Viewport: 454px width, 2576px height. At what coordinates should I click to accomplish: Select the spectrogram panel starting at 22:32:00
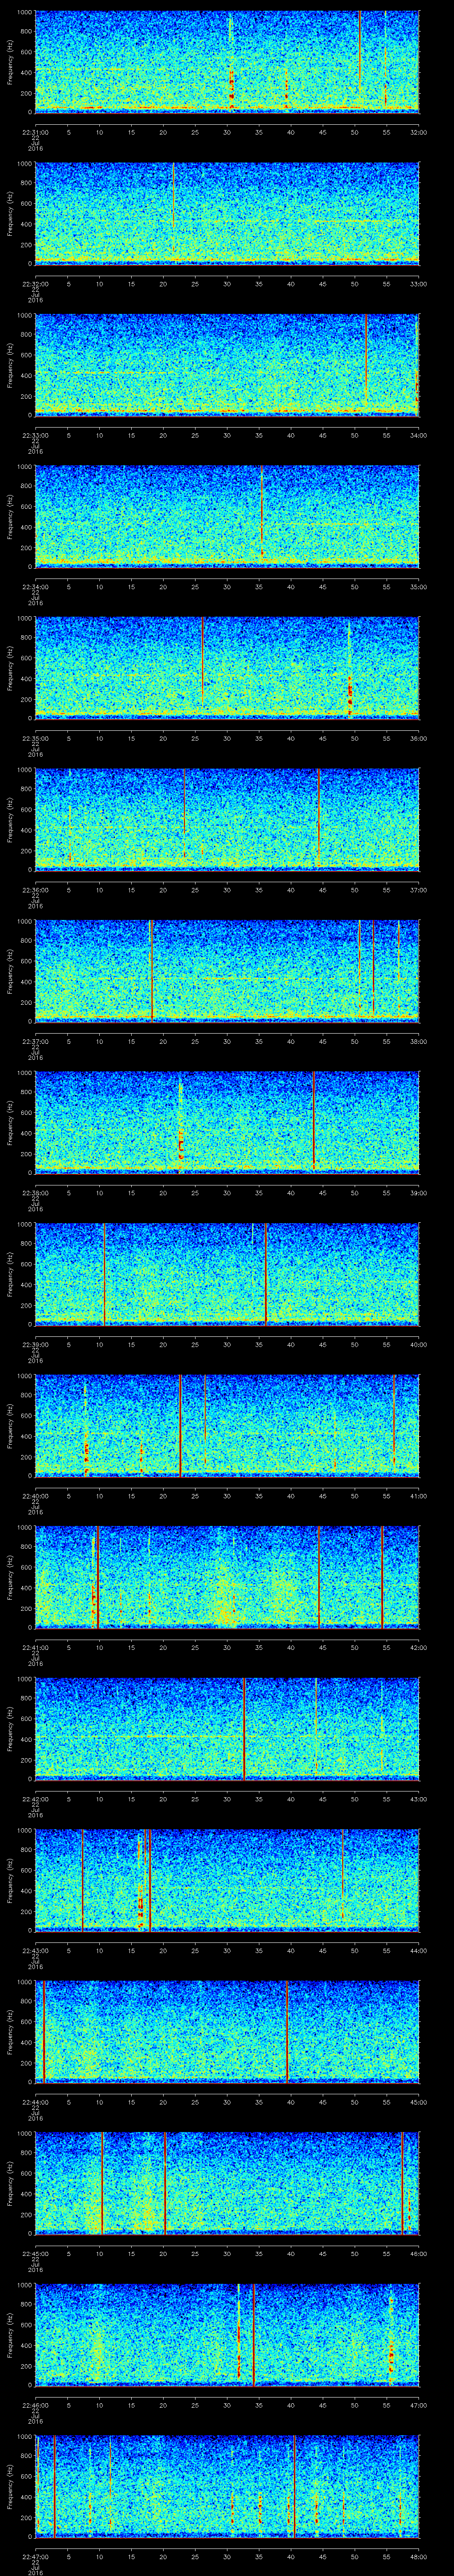click(227, 213)
